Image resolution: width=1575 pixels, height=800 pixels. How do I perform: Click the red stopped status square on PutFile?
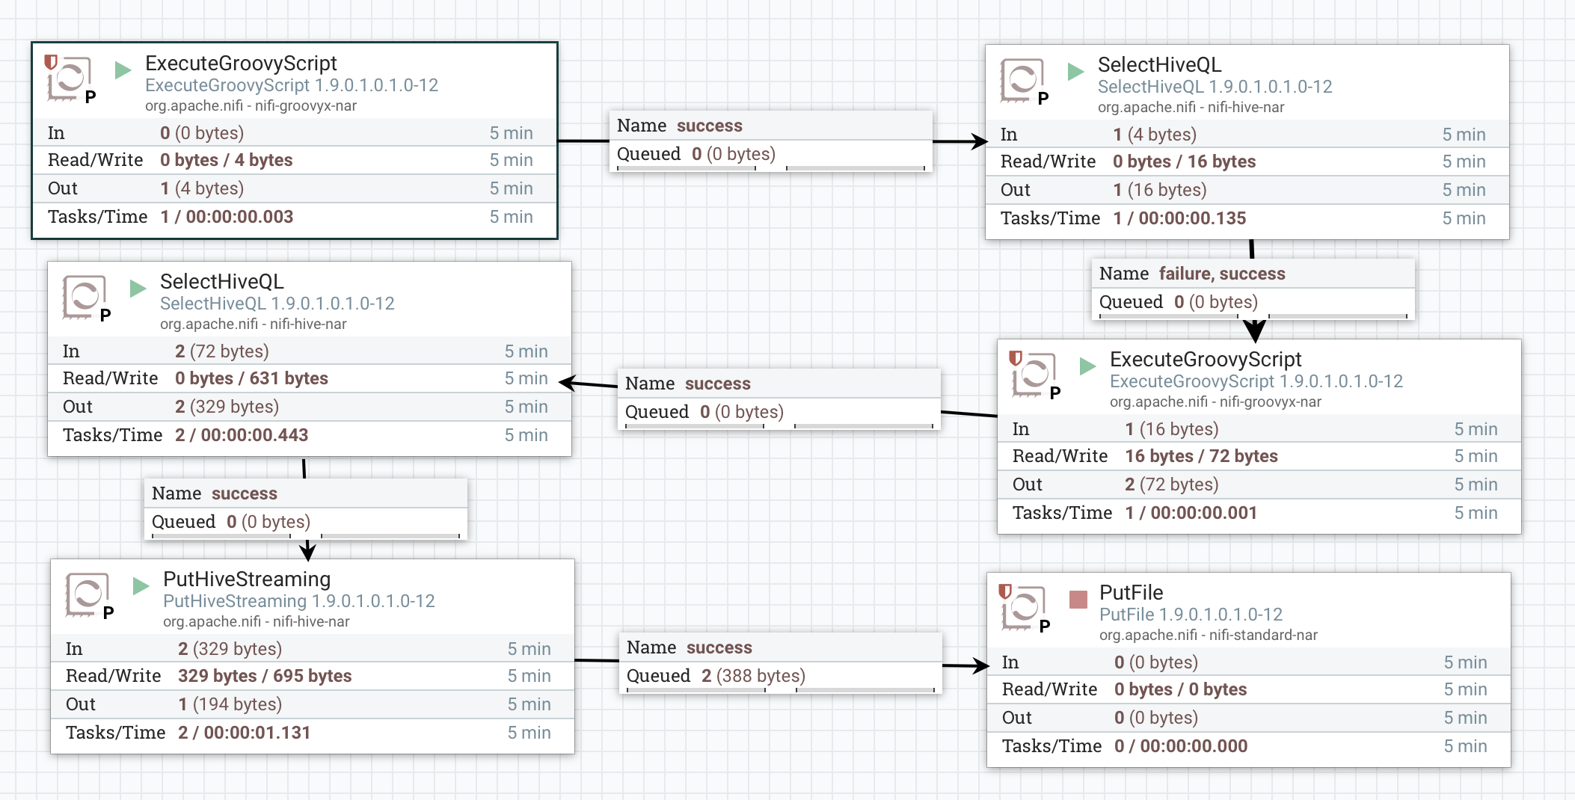pyautogui.click(x=1078, y=600)
